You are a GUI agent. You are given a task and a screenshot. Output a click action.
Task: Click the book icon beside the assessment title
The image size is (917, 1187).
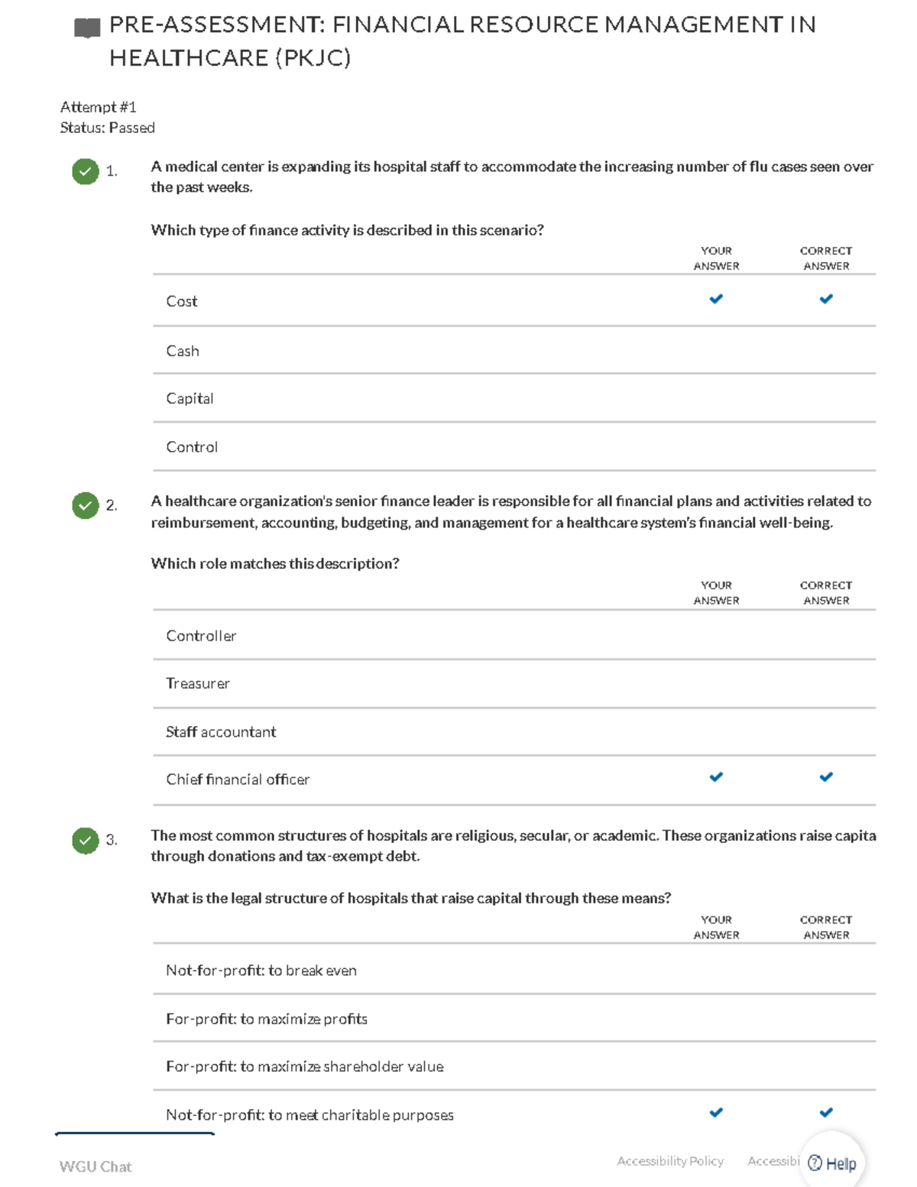87,28
